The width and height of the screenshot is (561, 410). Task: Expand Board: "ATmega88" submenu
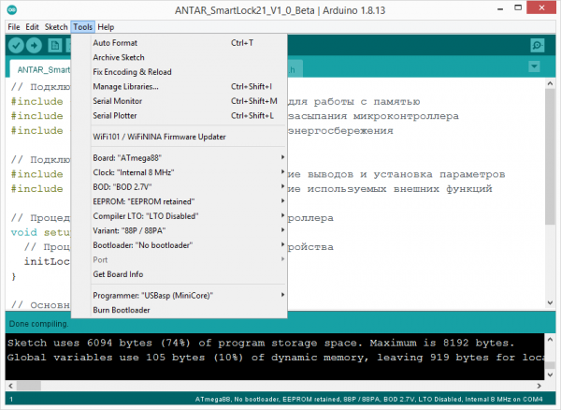[x=179, y=158]
